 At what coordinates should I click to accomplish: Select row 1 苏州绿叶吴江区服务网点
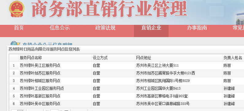tap(126, 65)
